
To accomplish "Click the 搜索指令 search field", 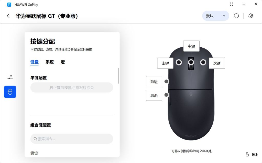I will (x=72, y=139).
